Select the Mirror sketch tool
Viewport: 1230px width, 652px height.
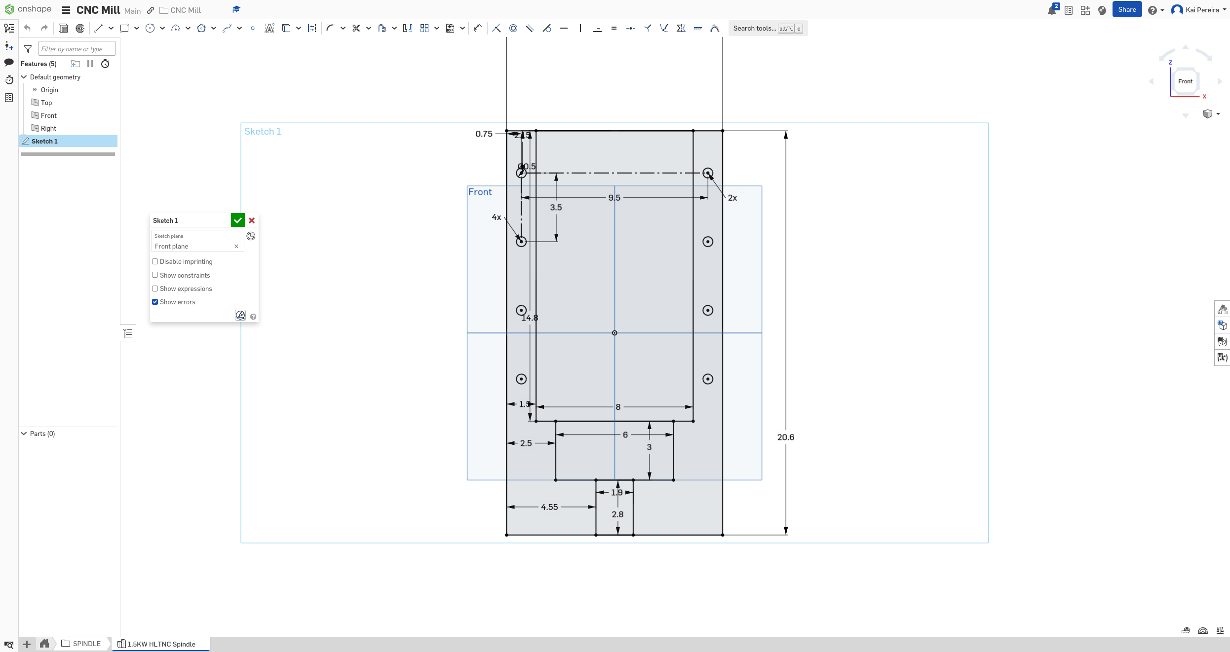408,28
